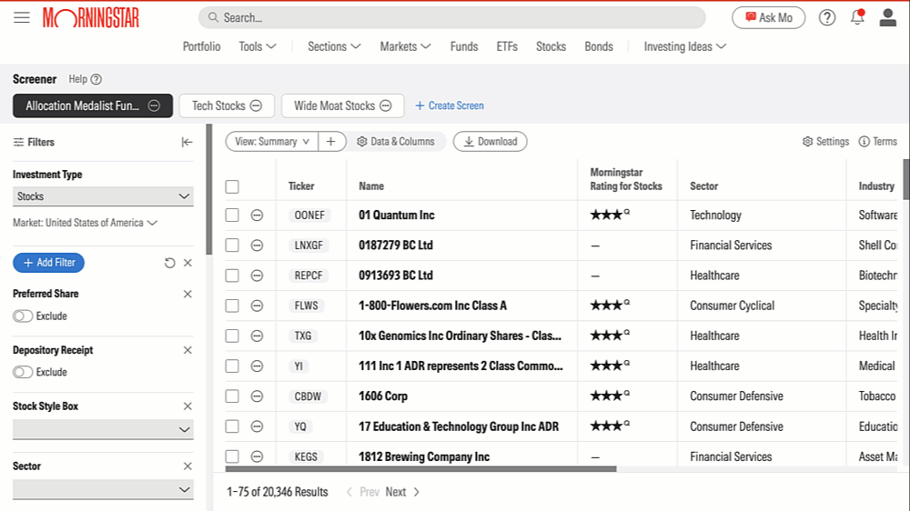Open Stocks nav item
The image size is (910, 511).
point(551,46)
